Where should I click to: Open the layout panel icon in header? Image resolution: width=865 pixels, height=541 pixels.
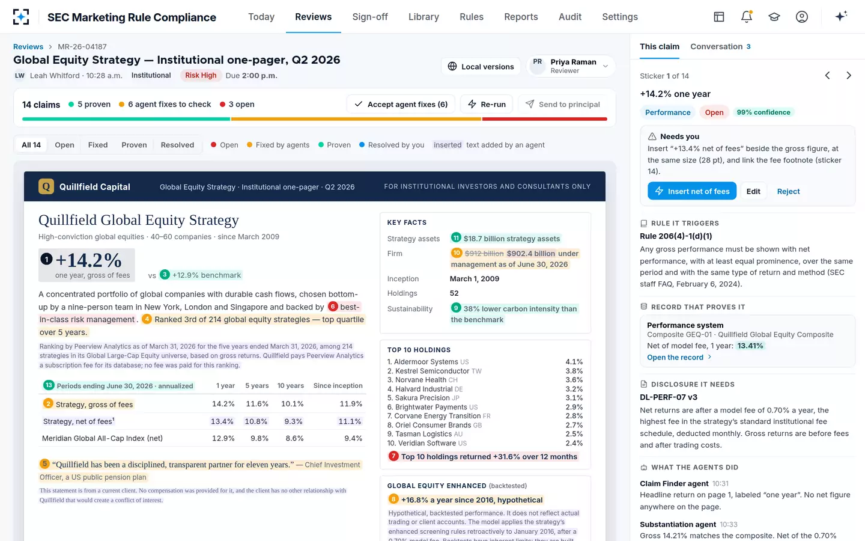719,17
